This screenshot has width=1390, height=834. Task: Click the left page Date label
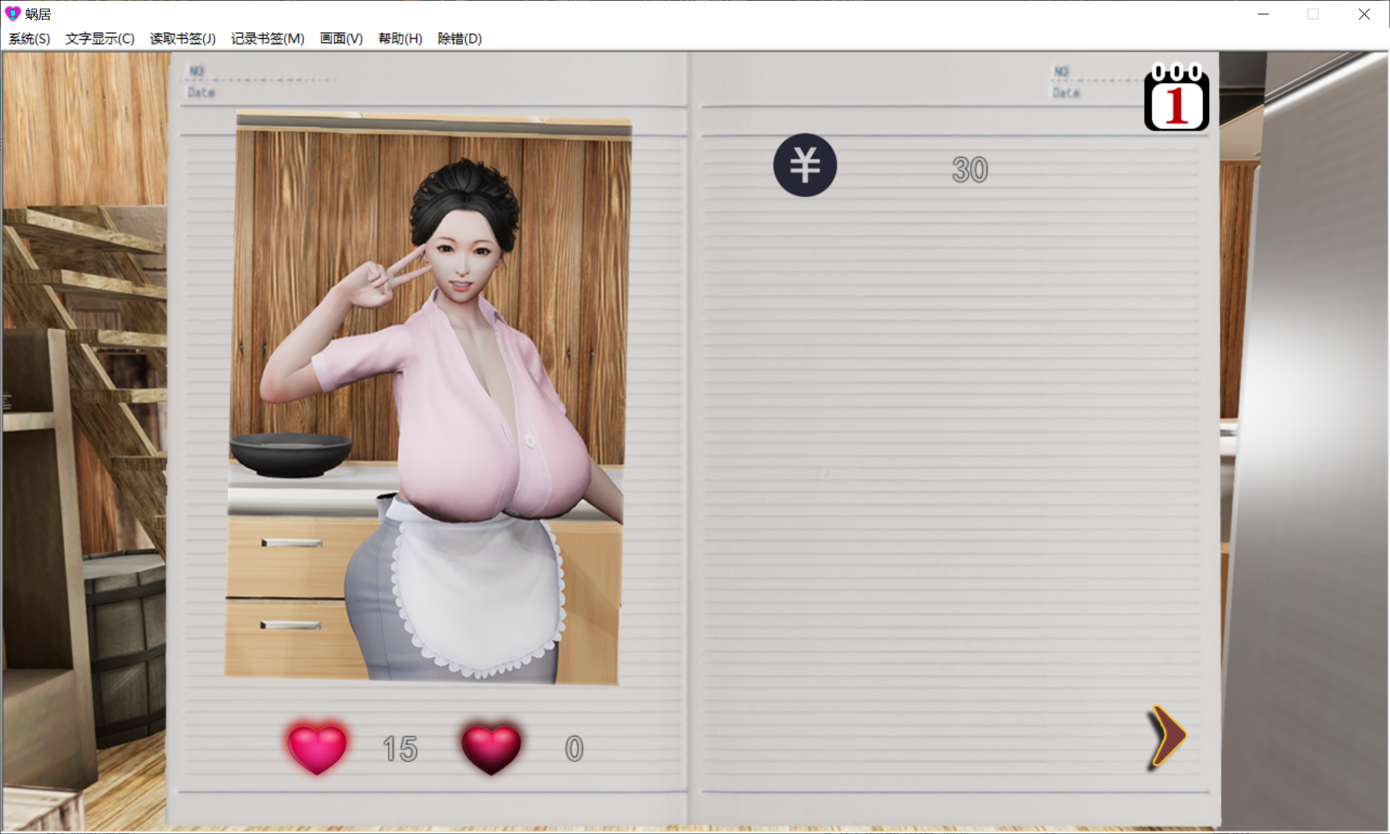(x=201, y=92)
